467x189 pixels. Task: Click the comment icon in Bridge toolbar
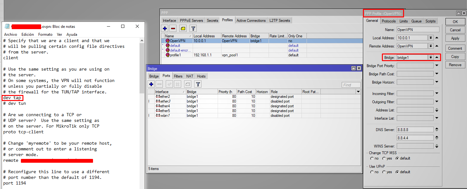point(188,84)
